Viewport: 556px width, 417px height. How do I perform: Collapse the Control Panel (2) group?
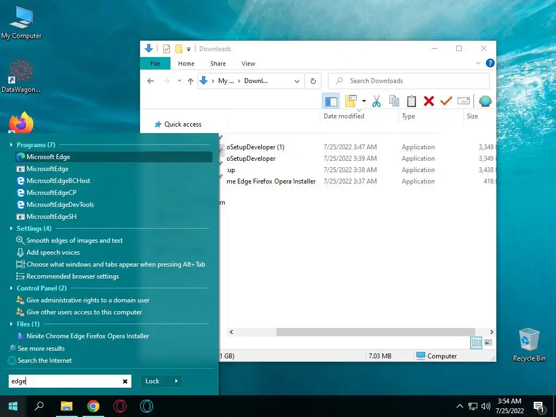(x=11, y=288)
